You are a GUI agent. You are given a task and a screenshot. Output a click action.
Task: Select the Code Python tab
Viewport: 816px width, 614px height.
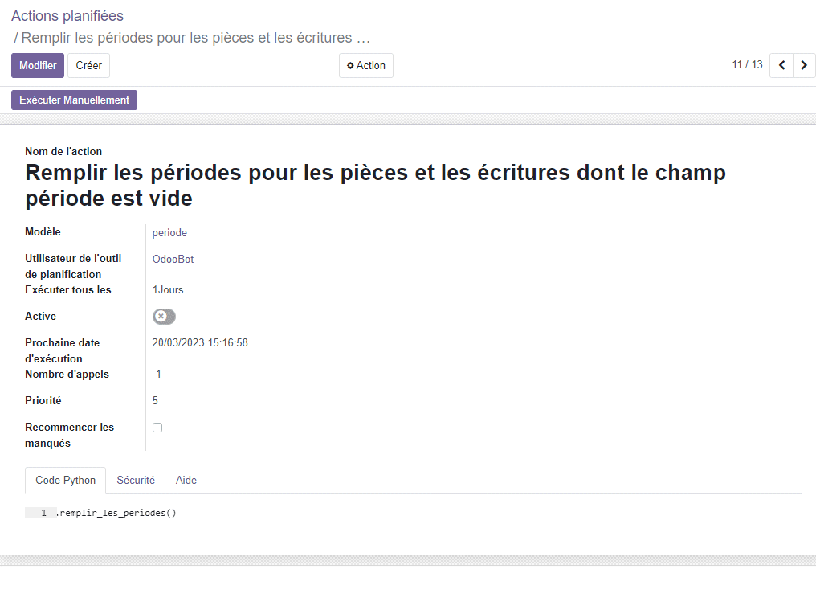(66, 481)
